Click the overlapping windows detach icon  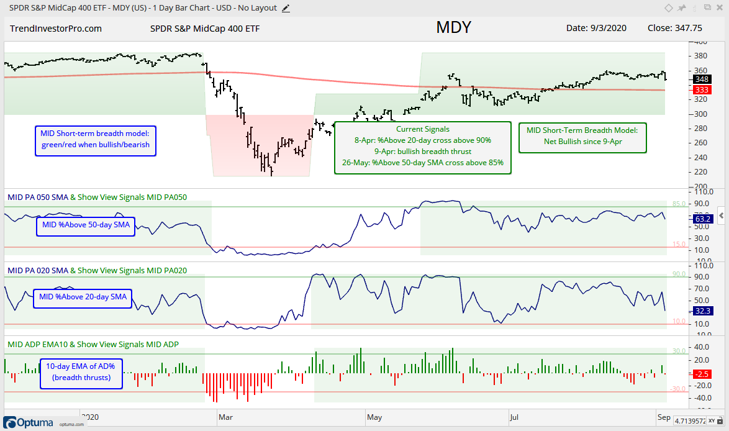(x=707, y=7)
